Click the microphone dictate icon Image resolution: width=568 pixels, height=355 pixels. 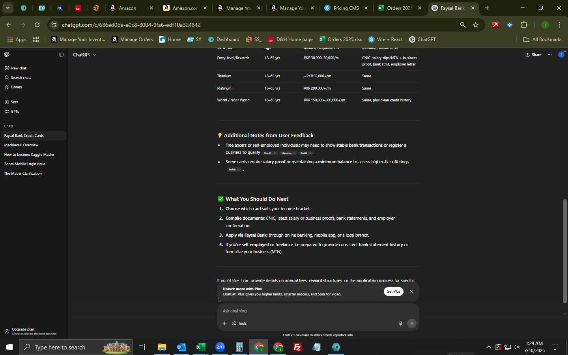pos(400,323)
